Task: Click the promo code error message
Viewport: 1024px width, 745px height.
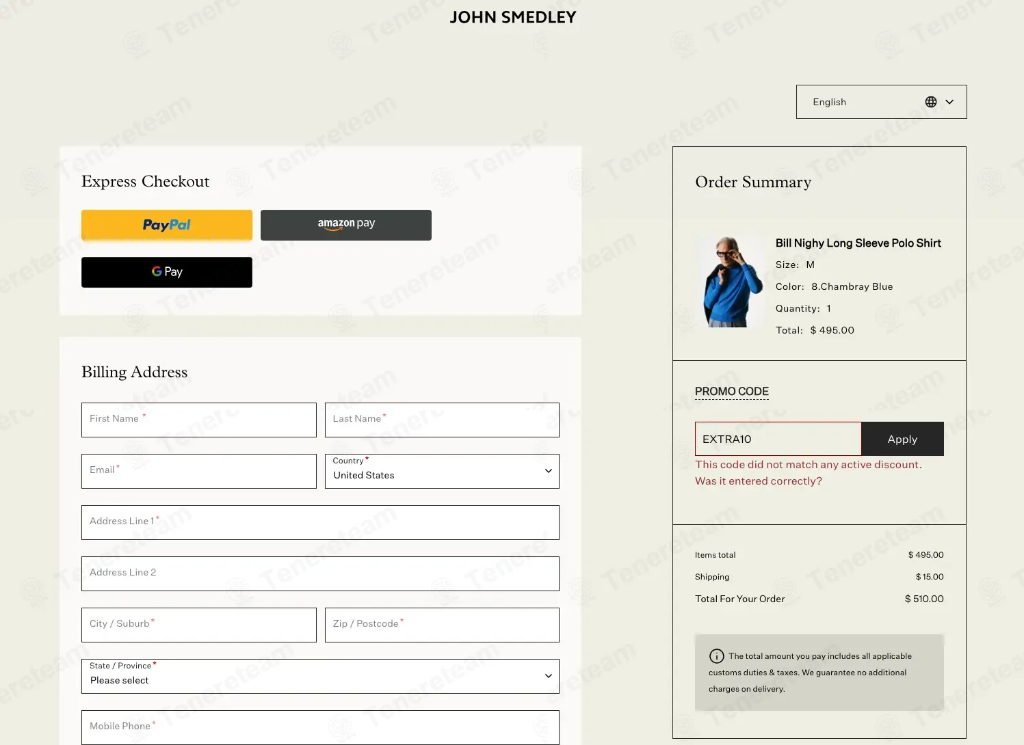Action: click(x=809, y=473)
